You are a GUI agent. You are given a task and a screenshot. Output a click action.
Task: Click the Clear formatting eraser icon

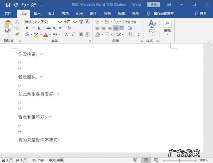(x=69, y=28)
